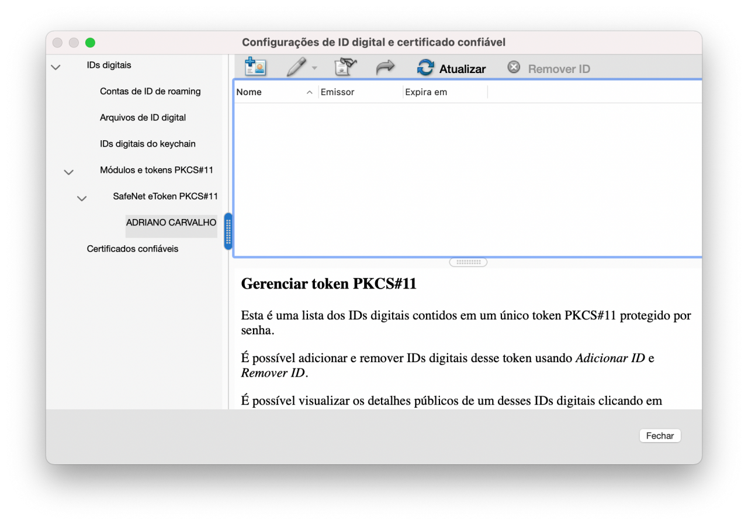Select IDs digitais do keychain

[x=147, y=144]
